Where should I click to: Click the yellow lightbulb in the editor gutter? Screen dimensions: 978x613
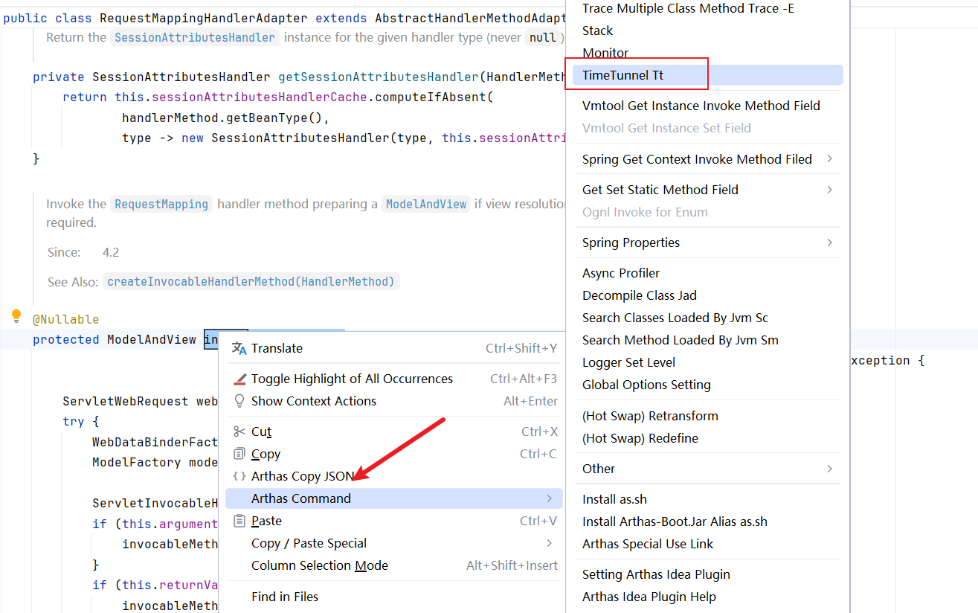coord(16,317)
